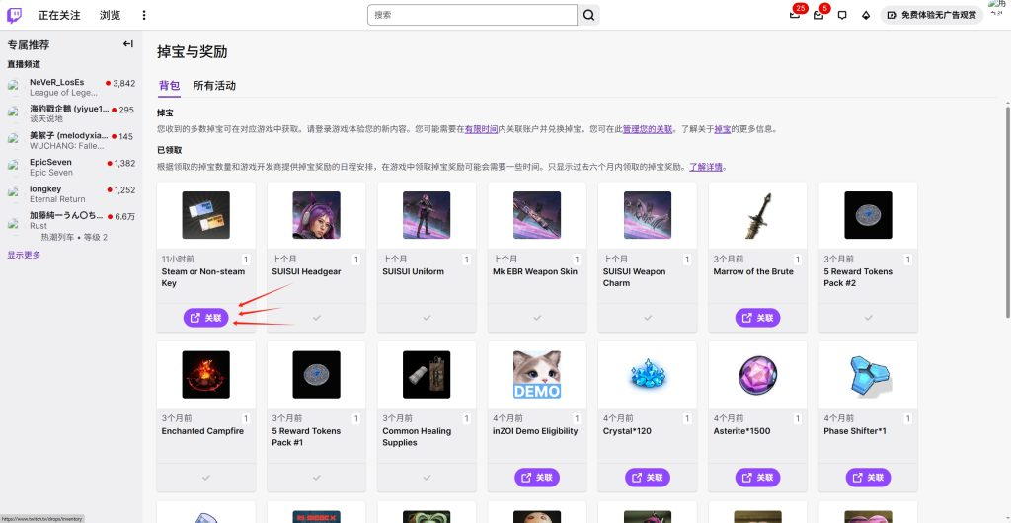Viewport: 1011px width, 523px height.
Task: Click Steam or Non-steam Key thumbnail
Action: click(x=205, y=215)
